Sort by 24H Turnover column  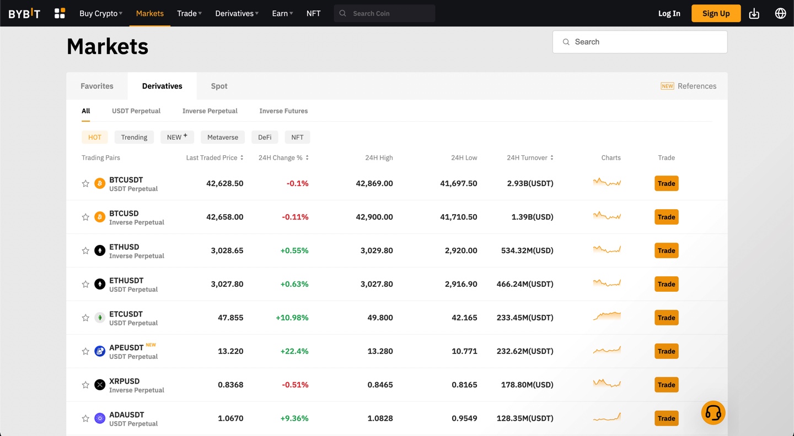[x=530, y=157]
